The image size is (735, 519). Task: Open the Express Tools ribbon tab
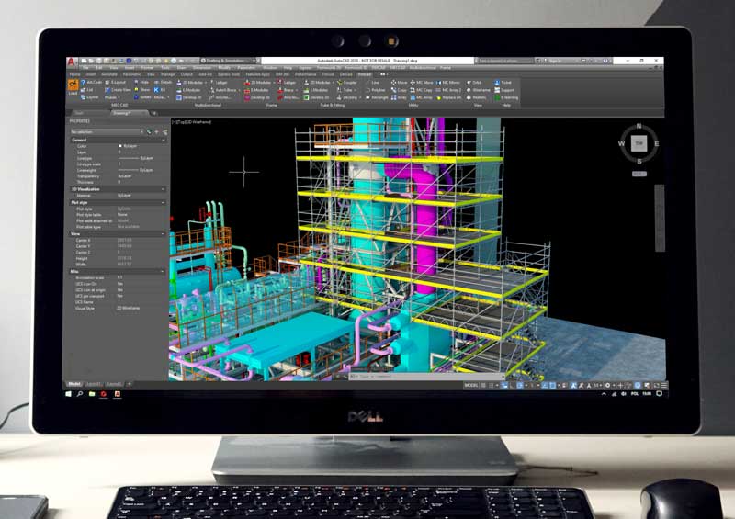[229, 74]
